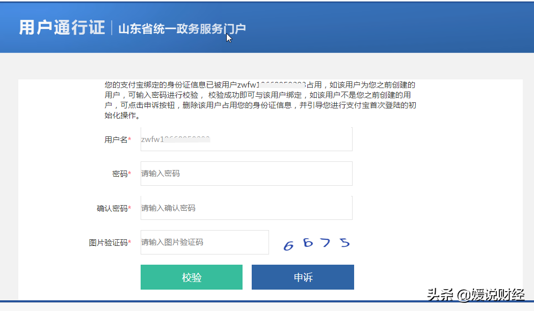The width and height of the screenshot is (534, 311).
Task: Click the 图片验证码 captcha input field
Action: [x=205, y=242]
